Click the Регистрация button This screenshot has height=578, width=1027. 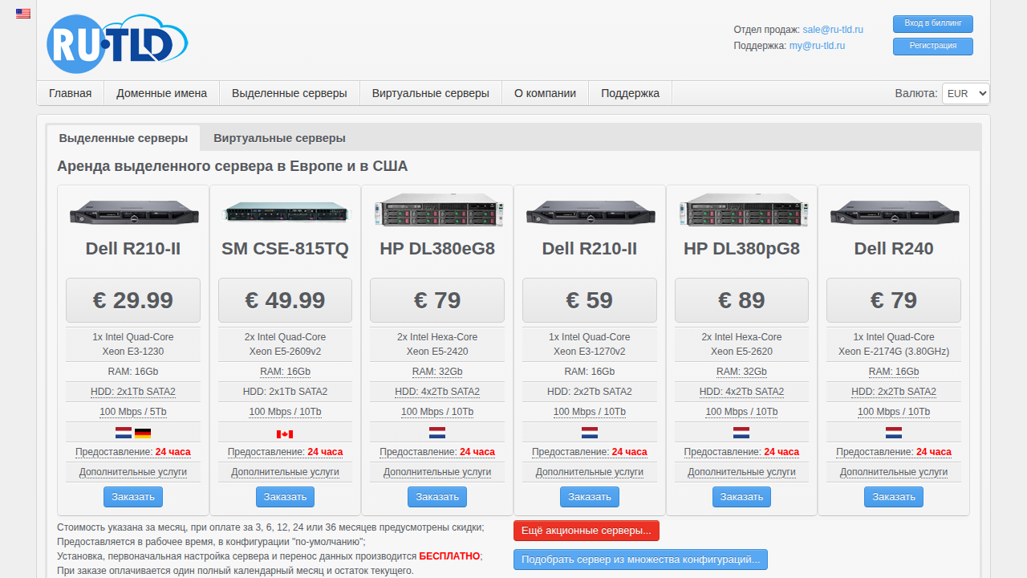click(933, 47)
